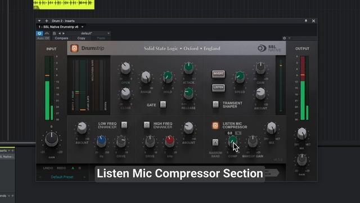360x203 pixels.
Task: Close the Drum 2 Inserts window
Action: [314, 21]
